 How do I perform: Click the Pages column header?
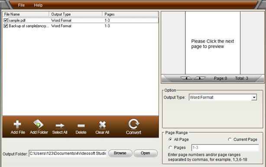[130, 14]
